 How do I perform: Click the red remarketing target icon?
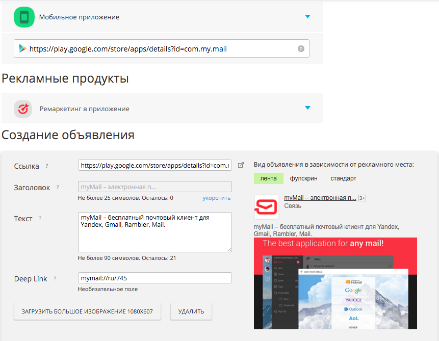click(x=23, y=109)
